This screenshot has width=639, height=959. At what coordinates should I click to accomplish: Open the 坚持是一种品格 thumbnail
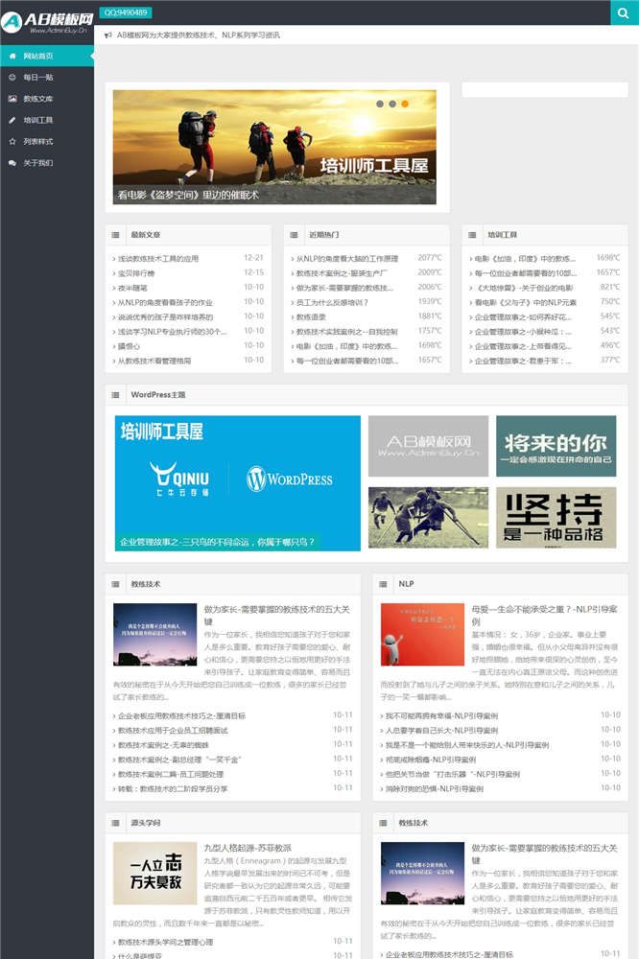coord(556,517)
